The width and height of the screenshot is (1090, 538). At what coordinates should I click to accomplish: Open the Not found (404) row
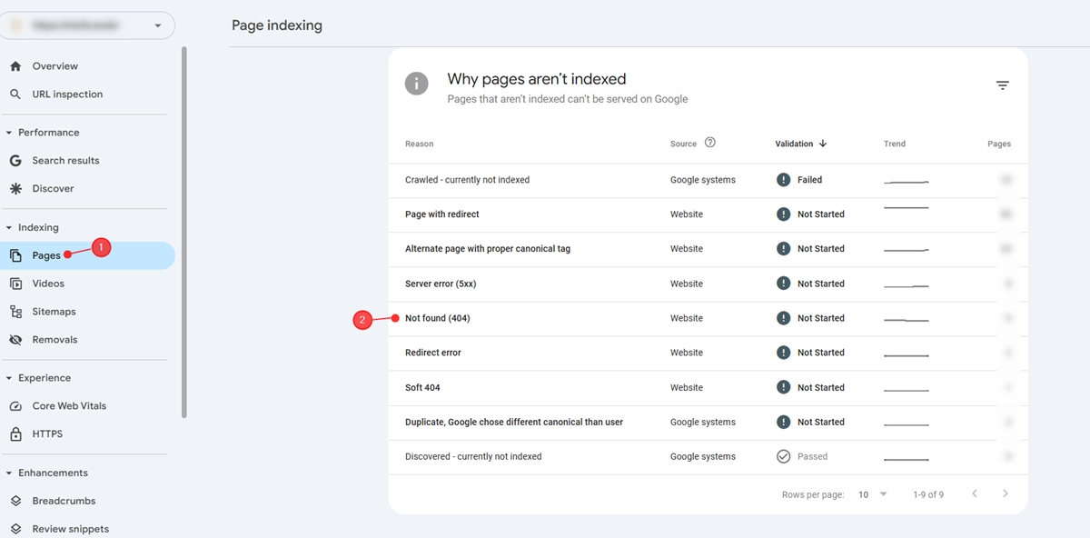click(708, 318)
